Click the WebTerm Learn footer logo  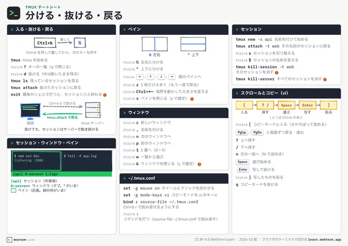pyautogui.click(x=21, y=240)
